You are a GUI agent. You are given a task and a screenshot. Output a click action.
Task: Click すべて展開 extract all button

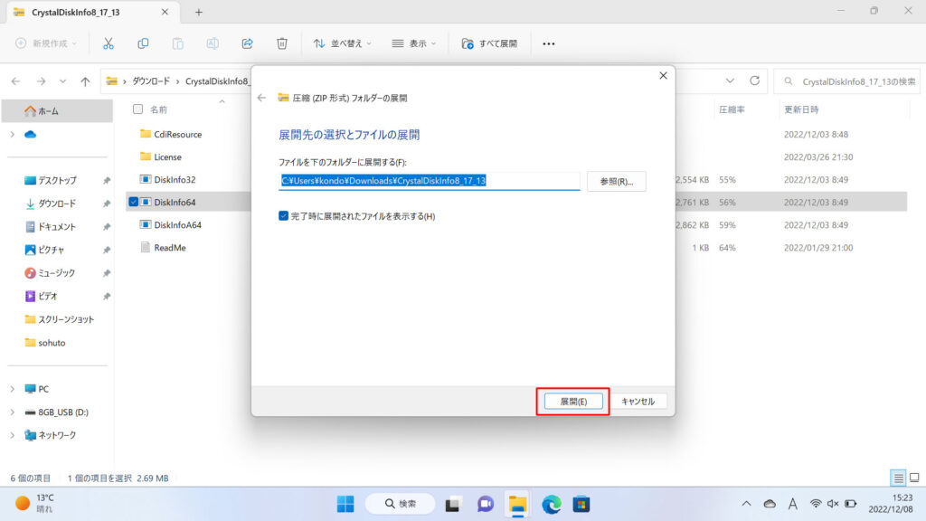489,43
